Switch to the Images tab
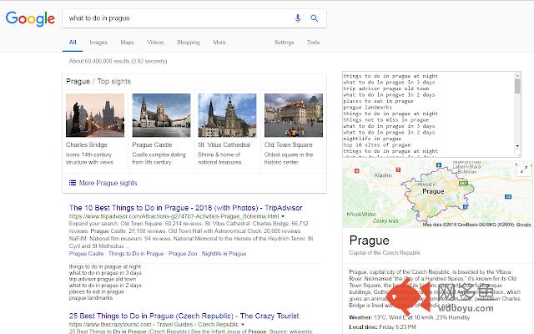This screenshot has height=334, width=534. click(x=98, y=43)
